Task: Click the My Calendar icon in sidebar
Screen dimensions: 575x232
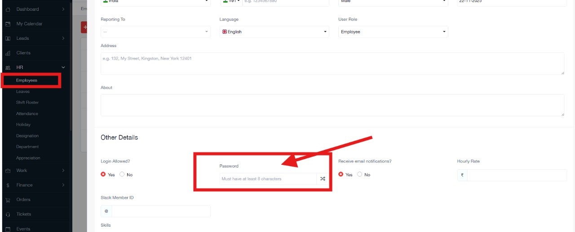Action: click(8, 24)
